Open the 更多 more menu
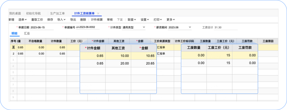Screen dimensions: 287x110 pyautogui.click(x=171, y=20)
